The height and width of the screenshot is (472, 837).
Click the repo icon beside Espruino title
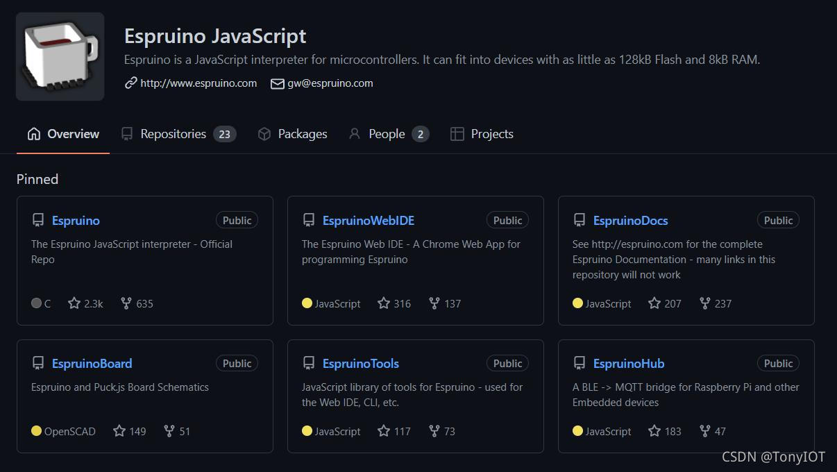[x=38, y=221]
